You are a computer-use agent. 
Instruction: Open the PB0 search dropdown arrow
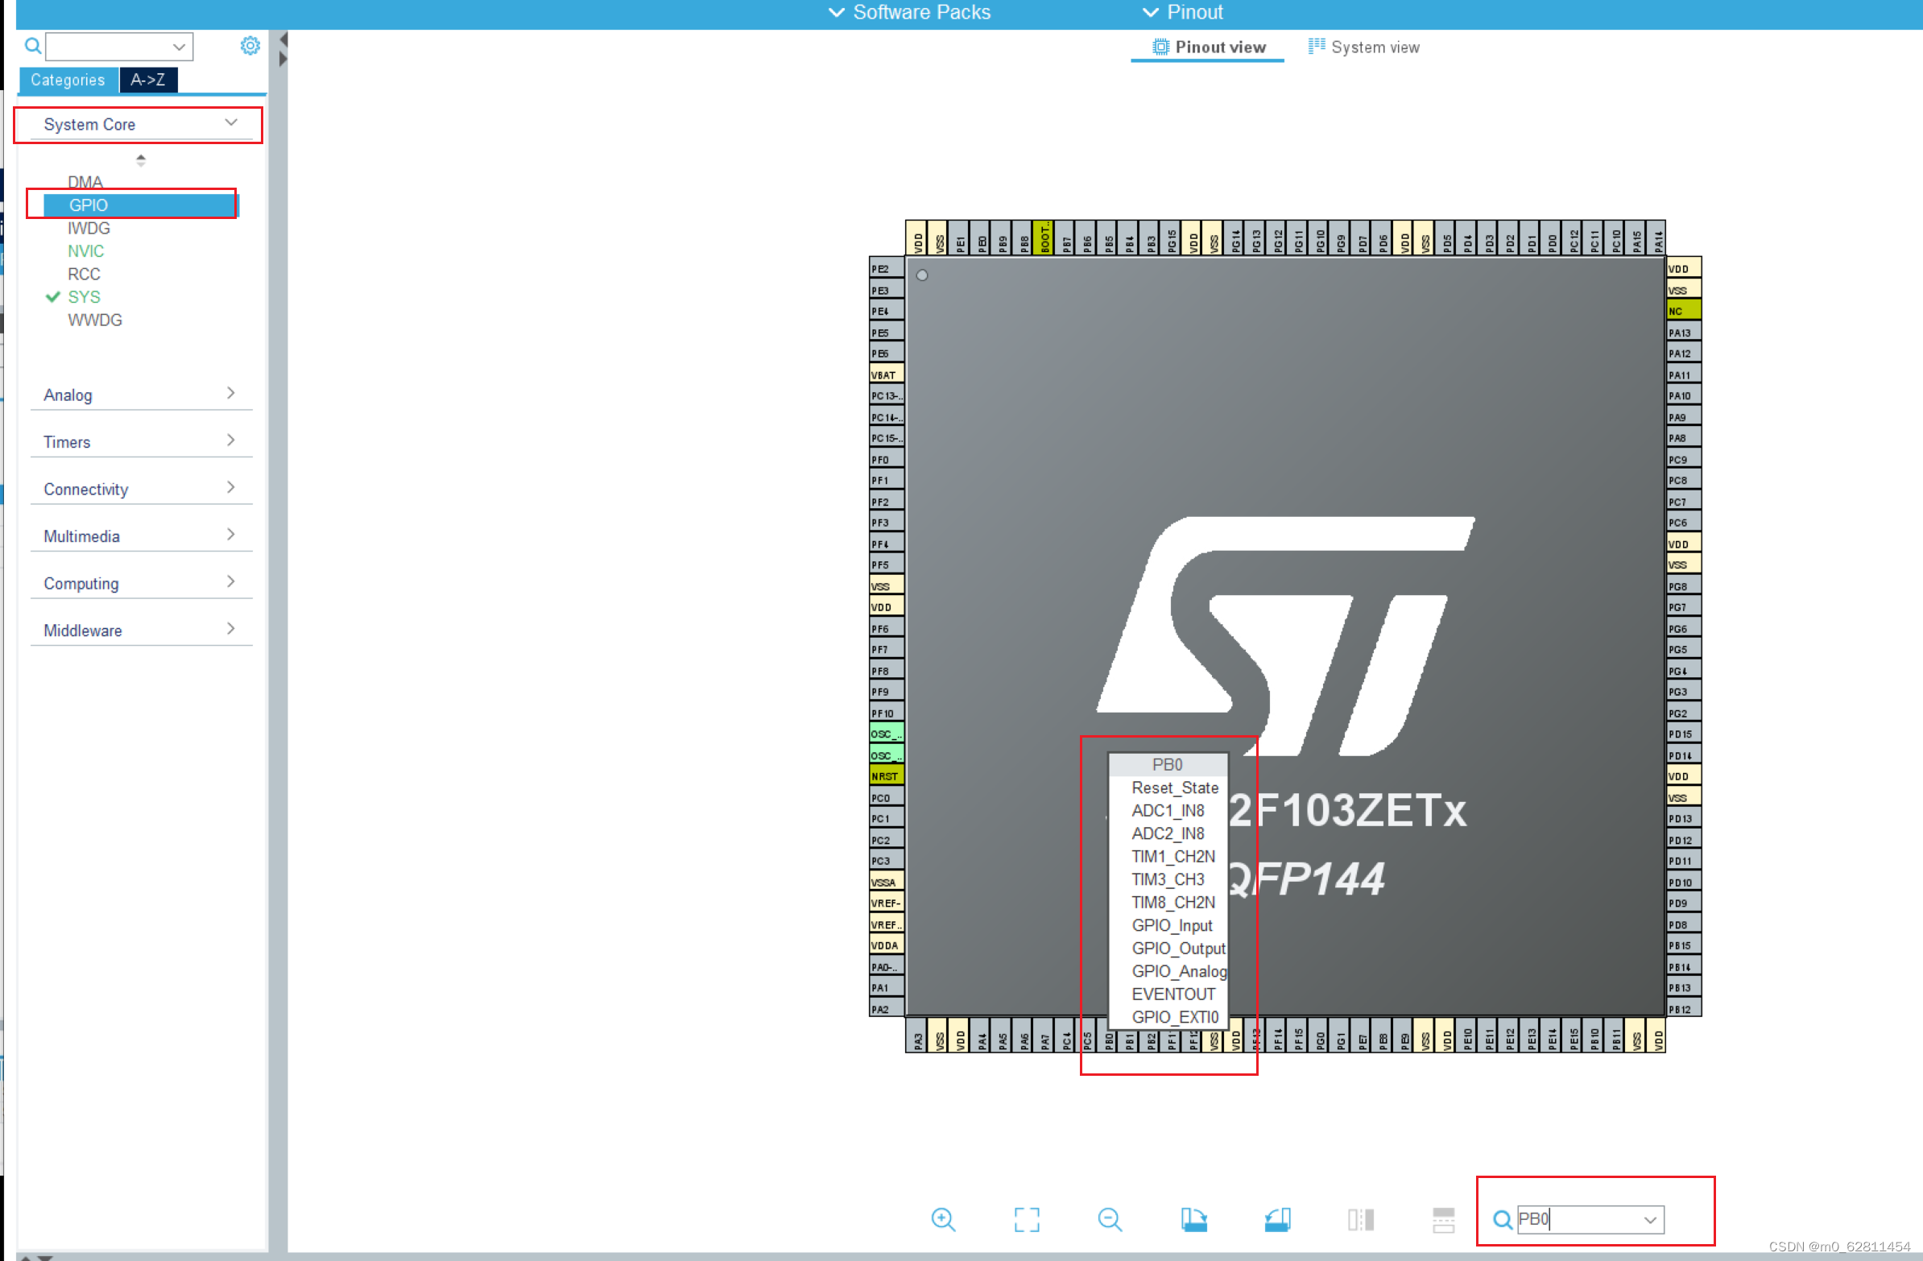point(1652,1220)
